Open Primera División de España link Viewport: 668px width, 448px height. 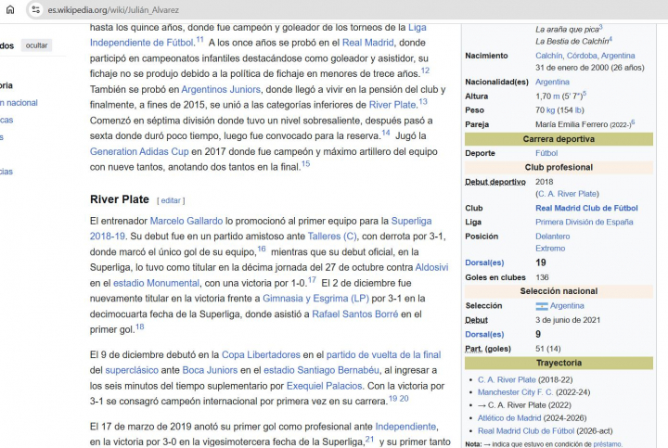[584, 223]
